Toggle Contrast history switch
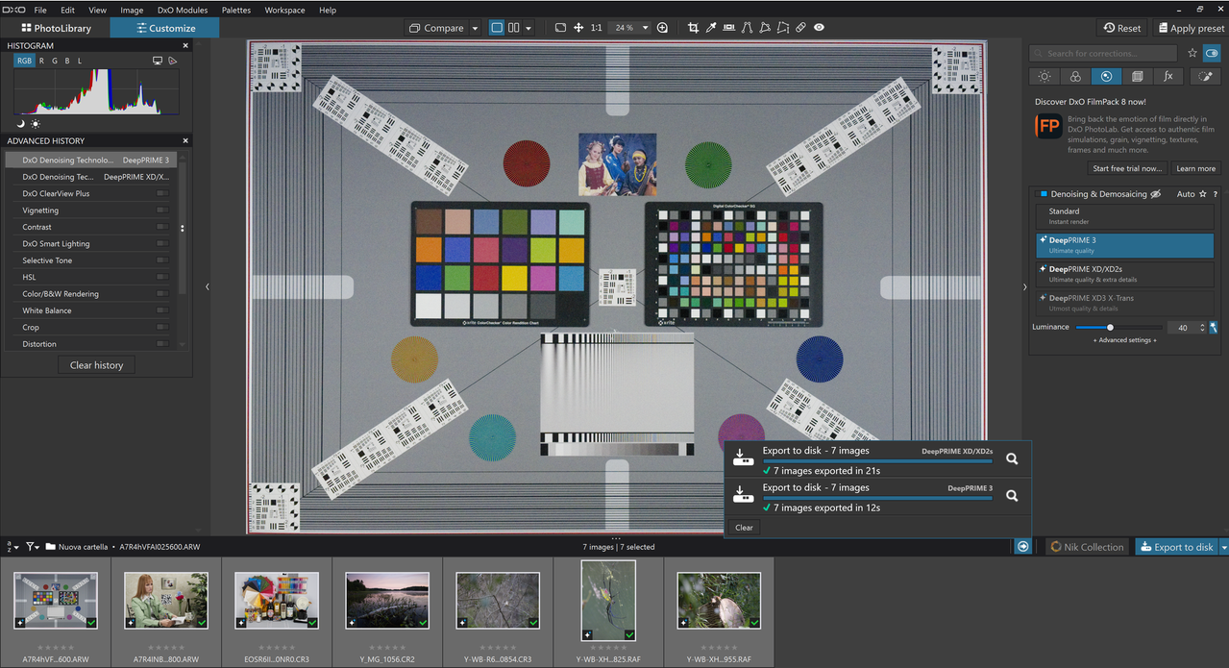 tap(161, 227)
